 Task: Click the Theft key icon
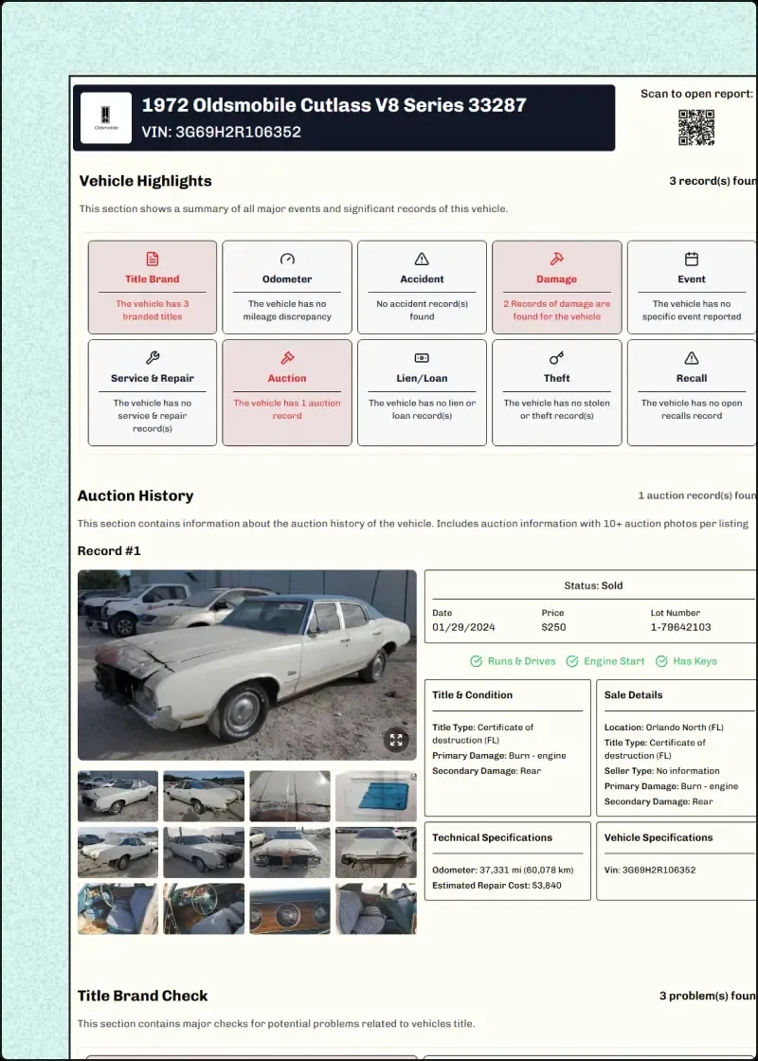(556, 358)
